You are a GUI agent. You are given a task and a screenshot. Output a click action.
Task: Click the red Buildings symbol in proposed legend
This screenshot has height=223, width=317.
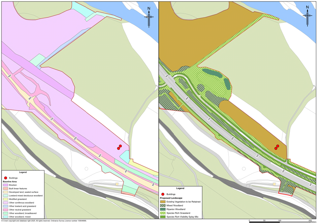point(163,194)
